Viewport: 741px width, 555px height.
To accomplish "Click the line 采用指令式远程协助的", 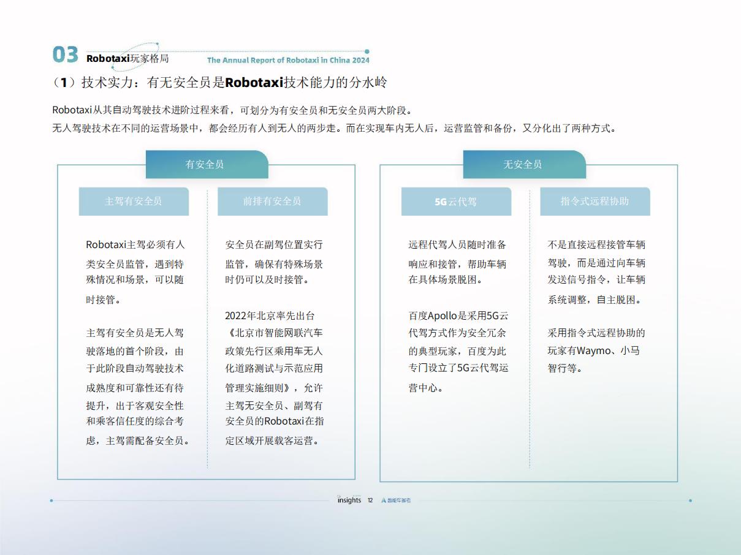I will [596, 333].
